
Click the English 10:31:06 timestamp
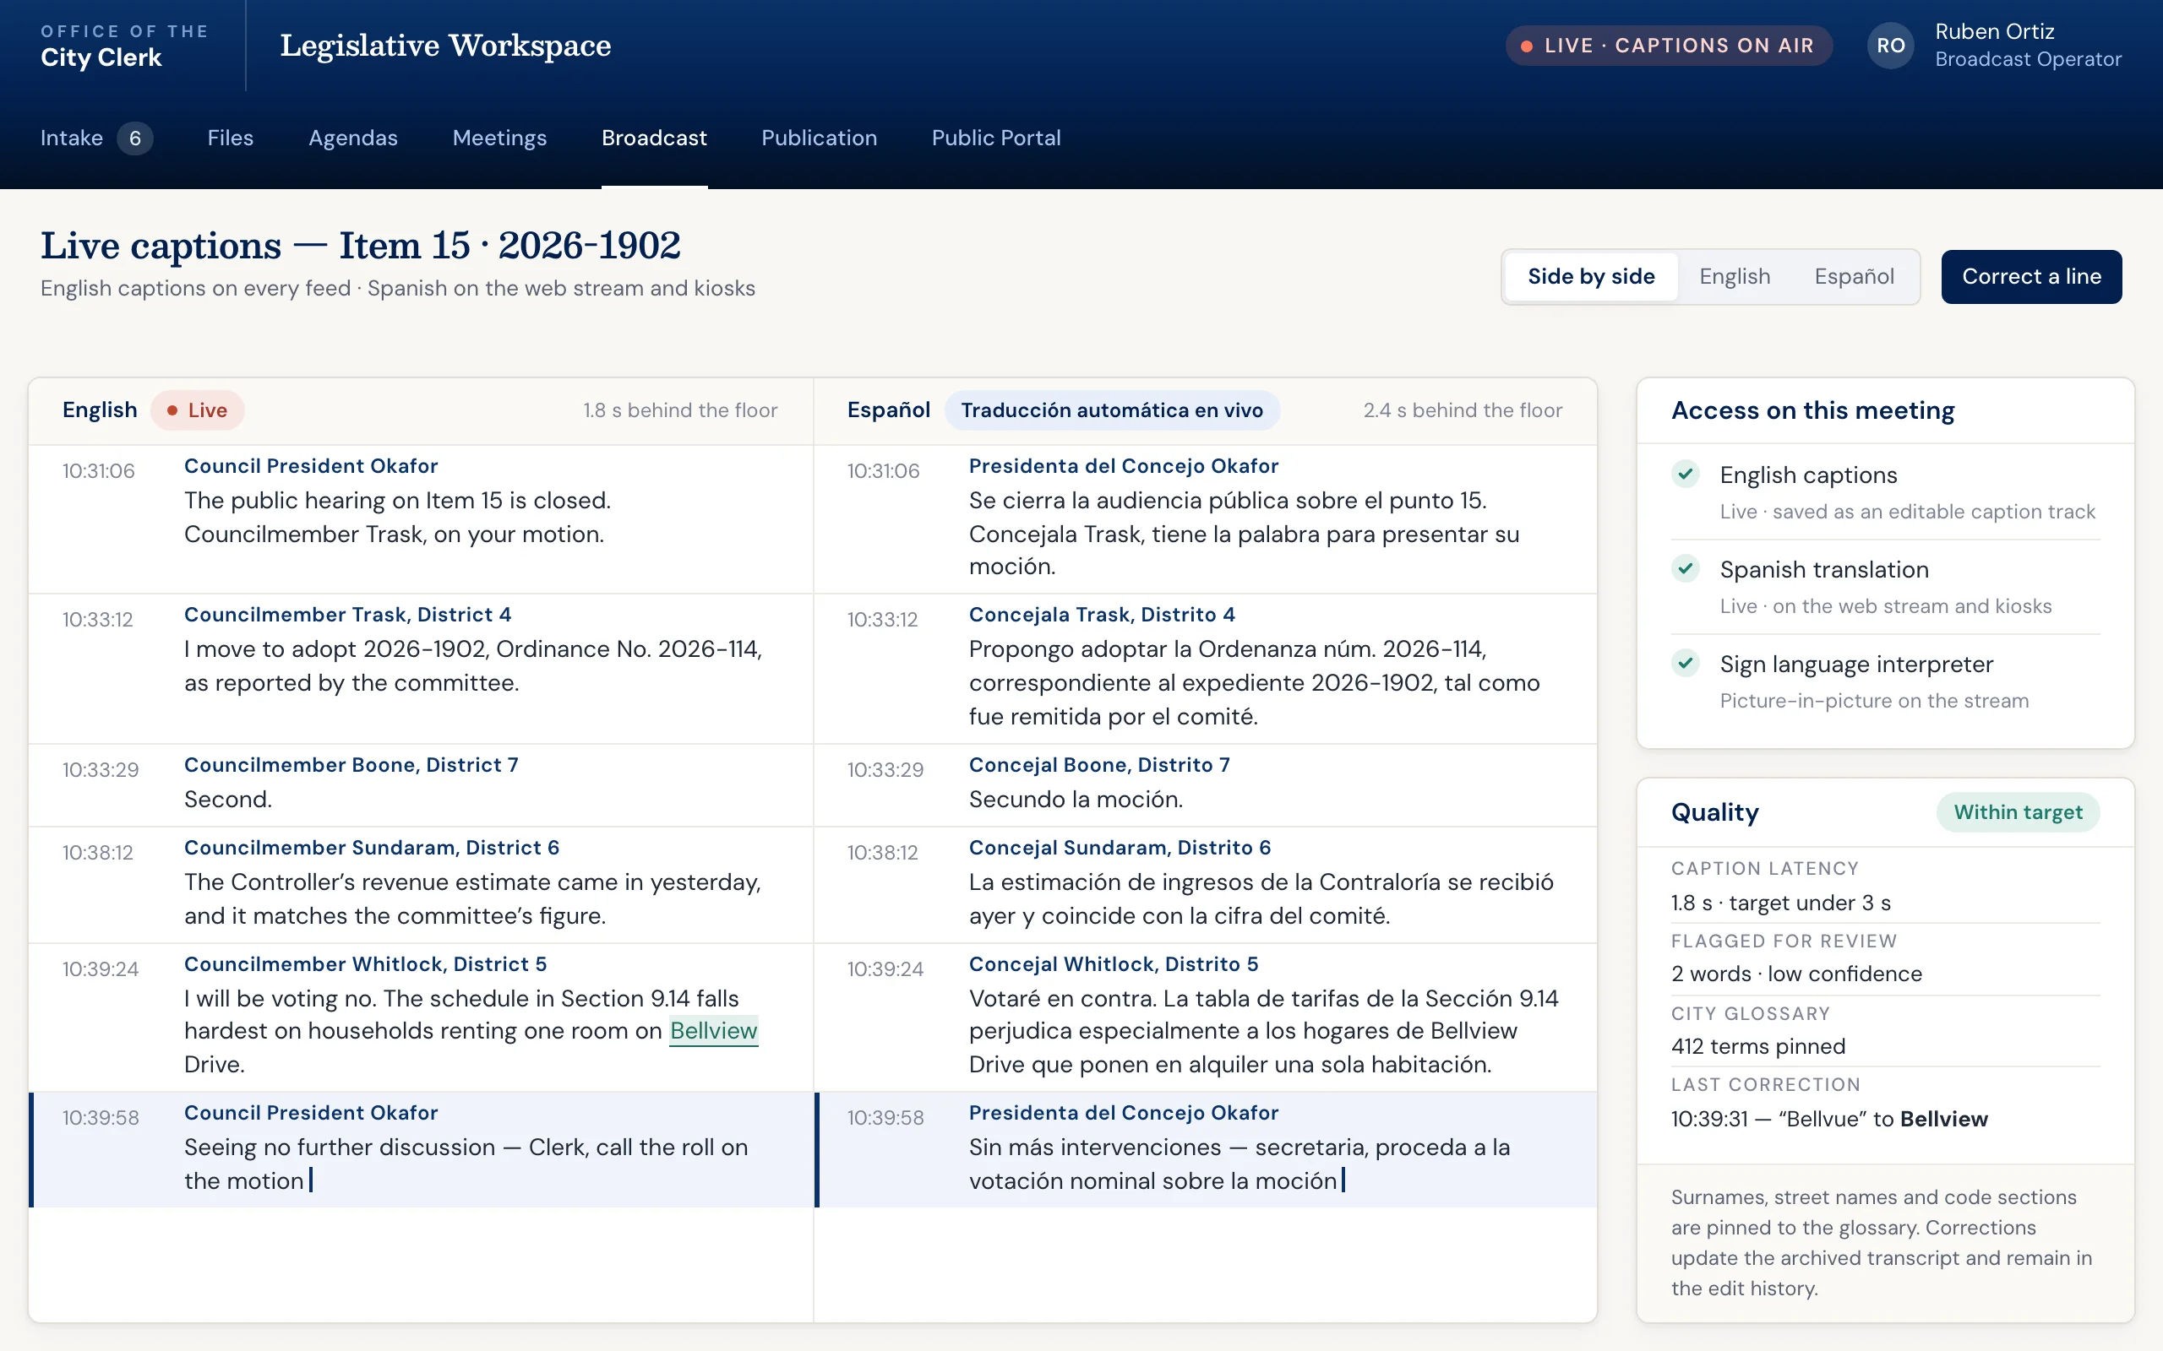(x=98, y=471)
